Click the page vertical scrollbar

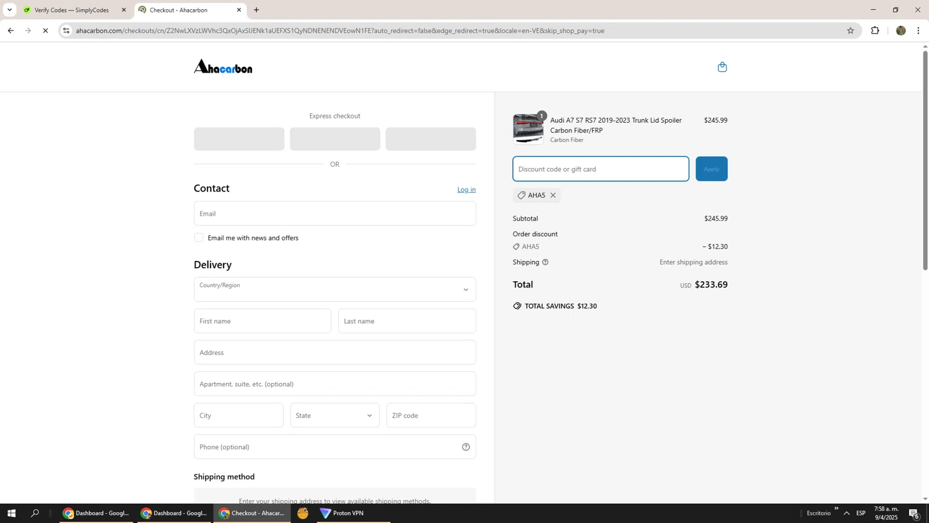point(925,160)
